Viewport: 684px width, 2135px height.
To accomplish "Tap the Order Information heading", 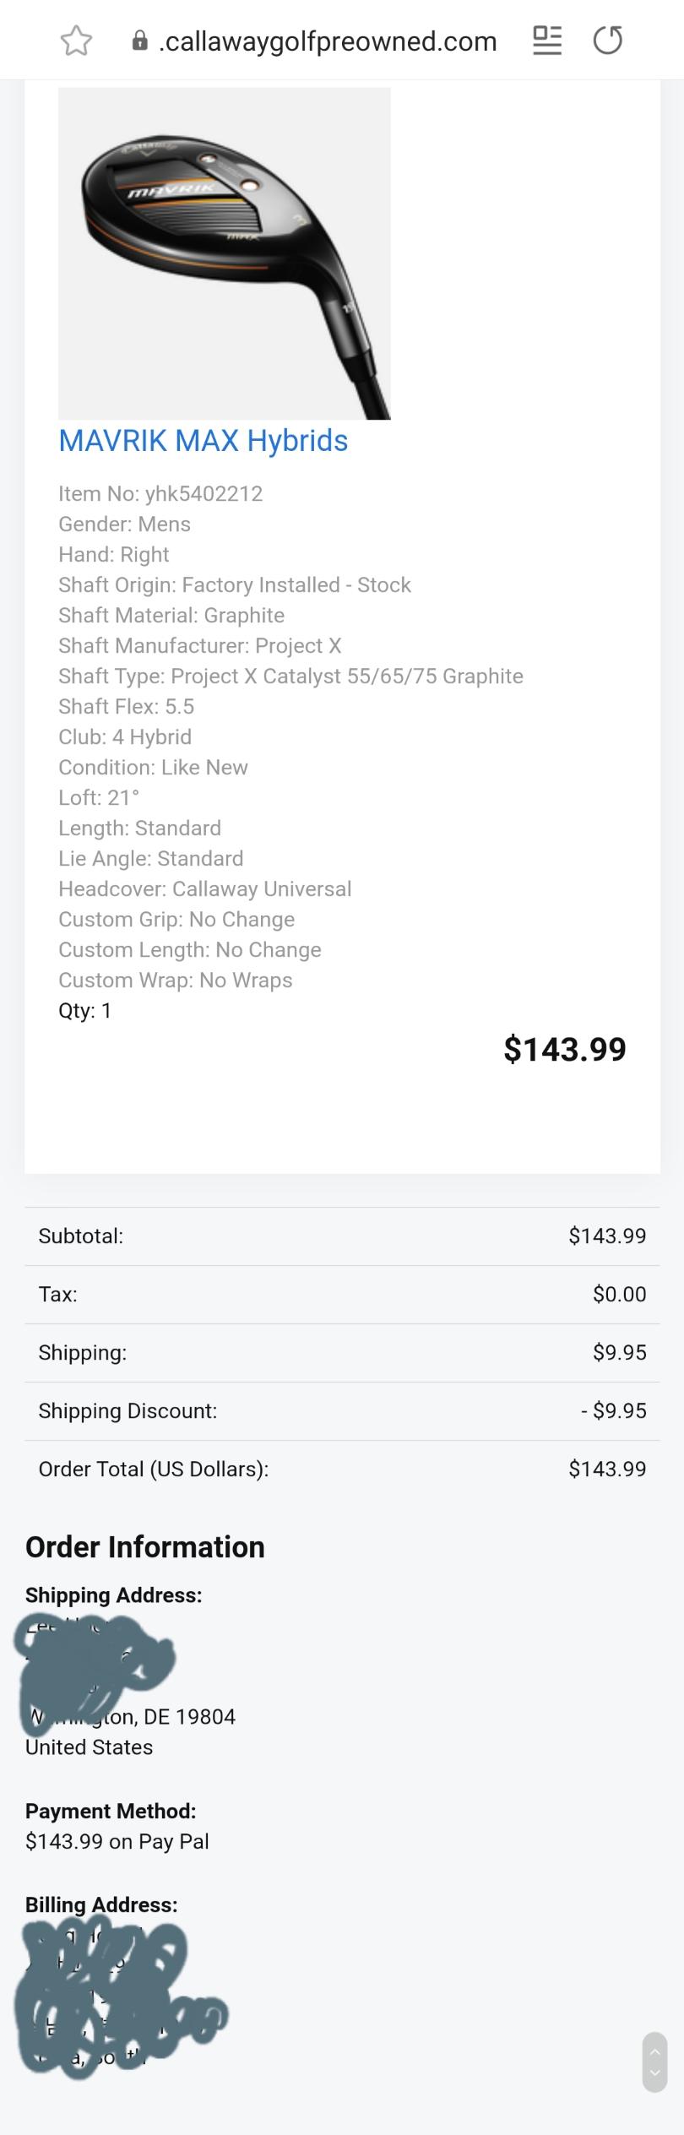I will tap(145, 1546).
